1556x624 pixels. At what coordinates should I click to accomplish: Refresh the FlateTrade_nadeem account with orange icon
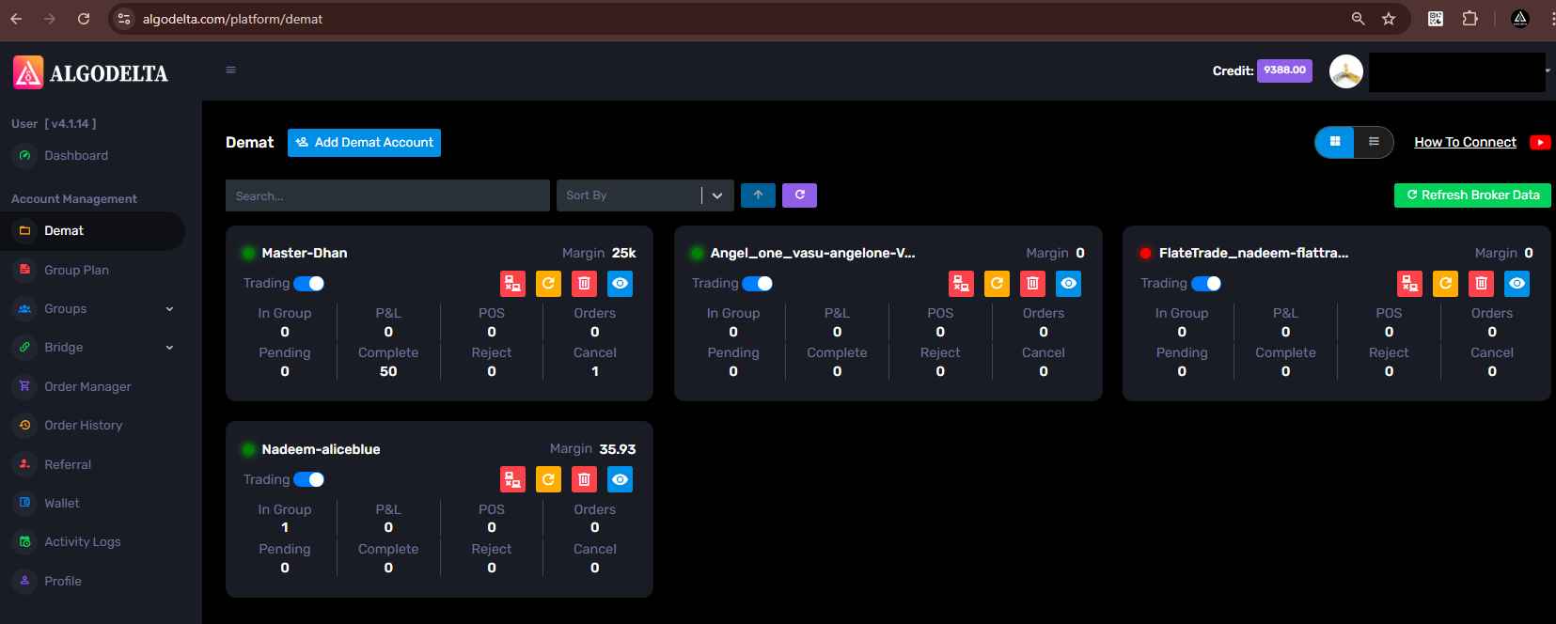[x=1445, y=284]
